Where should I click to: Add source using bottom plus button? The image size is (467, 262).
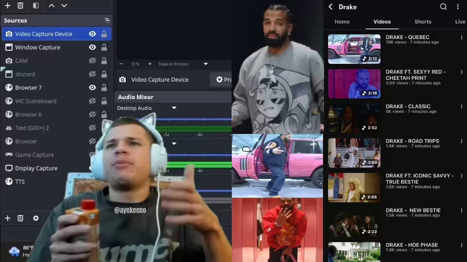[x=7, y=218]
